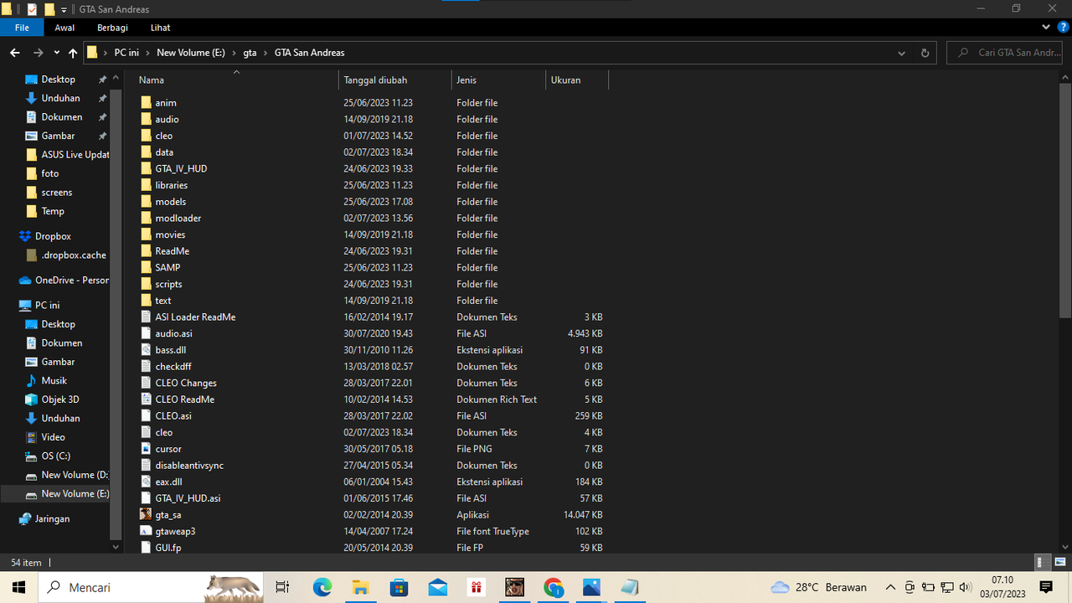Viewport: 1072px width, 603px height.
Task: Open the recent locations dropdown arrow
Action: tap(56, 53)
